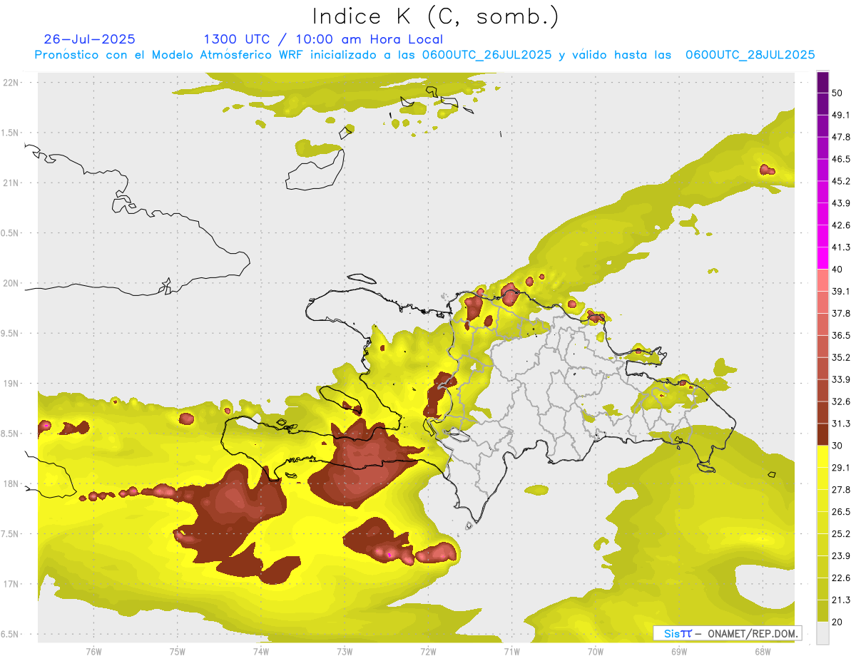856x661 pixels.
Task: Click the colorbar value 43.9
Action: tap(841, 203)
